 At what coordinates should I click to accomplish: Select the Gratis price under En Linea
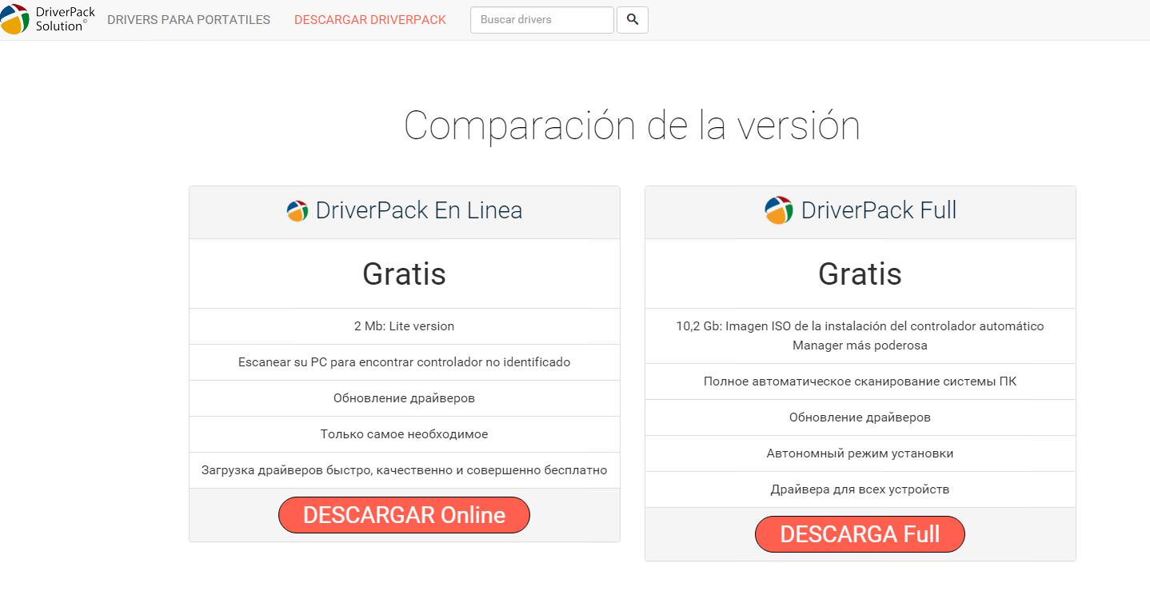[404, 274]
